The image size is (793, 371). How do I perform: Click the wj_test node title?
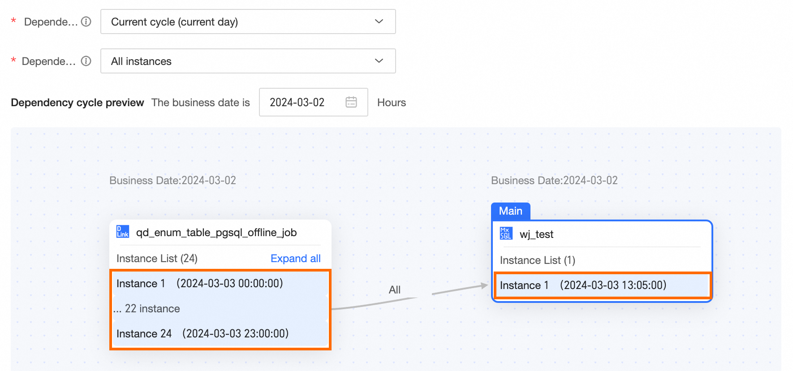pyautogui.click(x=536, y=234)
